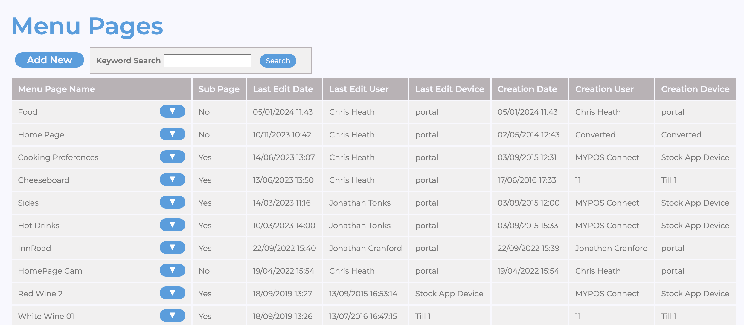744x325 pixels.
Task: Click the Sub Page column header
Action: point(219,89)
